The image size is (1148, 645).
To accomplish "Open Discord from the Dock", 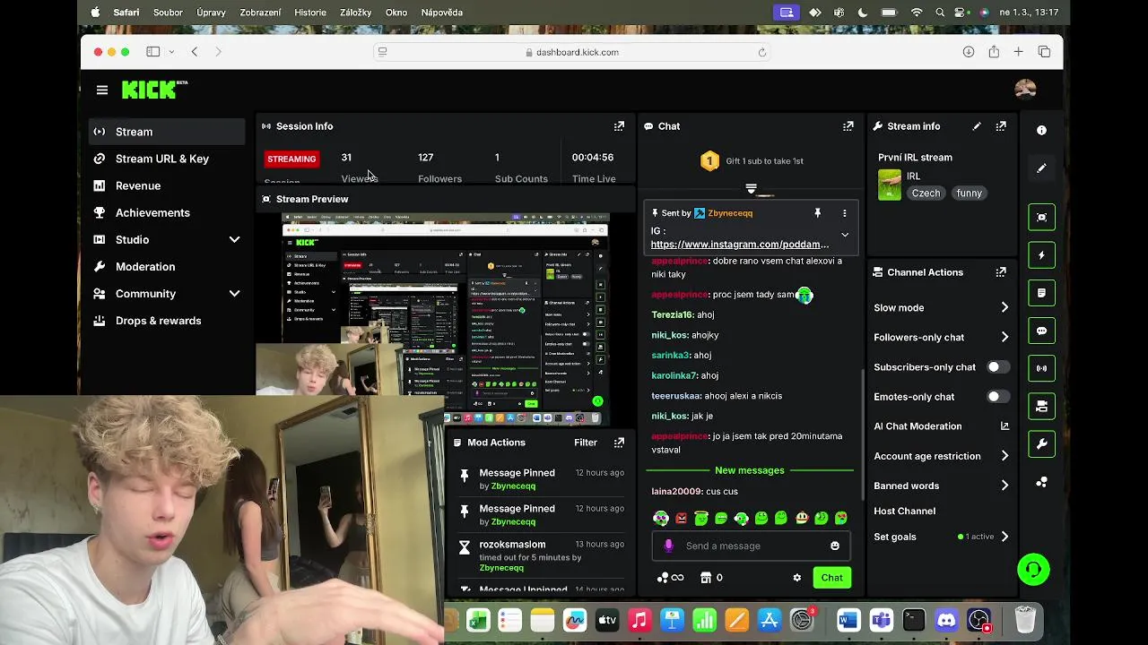I will [946, 620].
